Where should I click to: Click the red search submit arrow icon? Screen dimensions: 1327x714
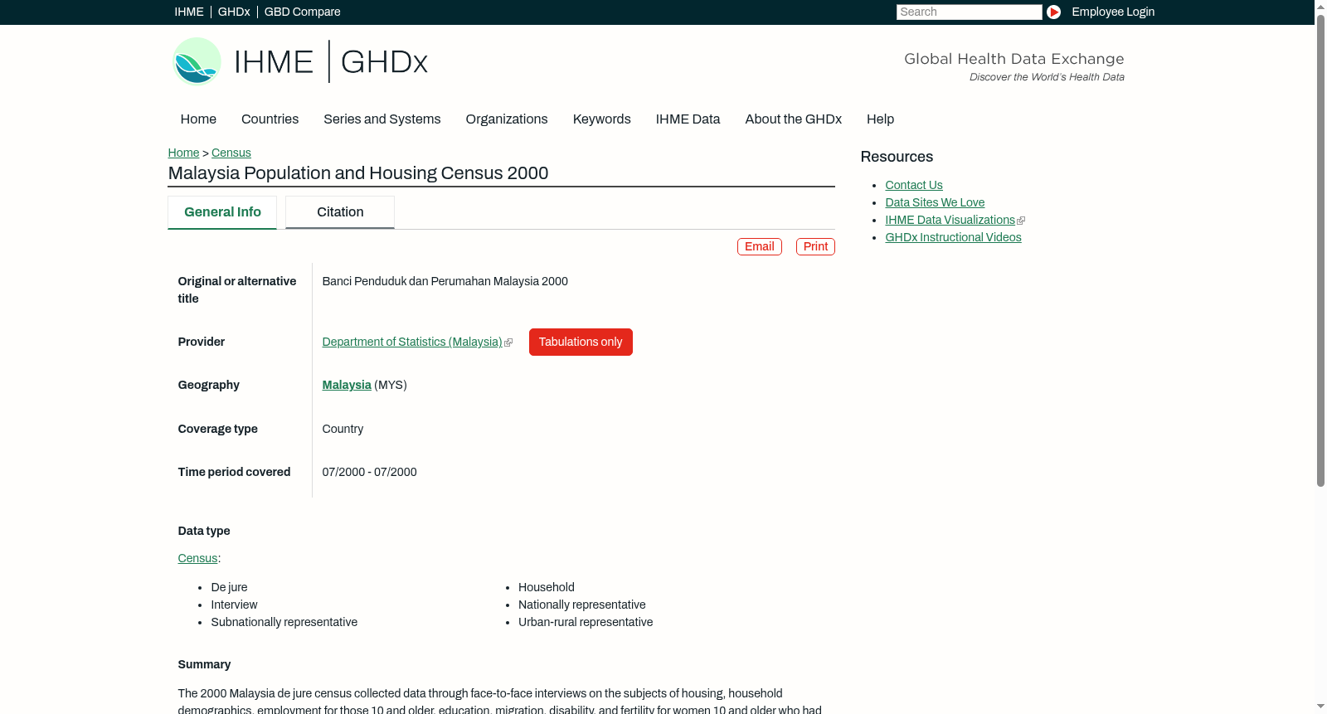[x=1053, y=12]
